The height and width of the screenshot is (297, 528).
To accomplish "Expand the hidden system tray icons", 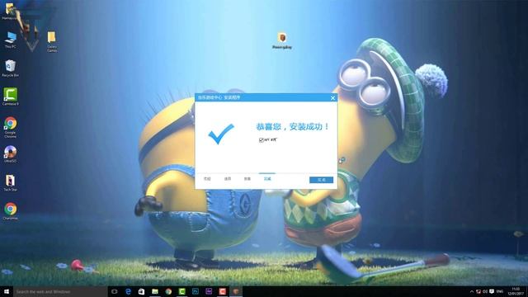I will tap(472, 291).
